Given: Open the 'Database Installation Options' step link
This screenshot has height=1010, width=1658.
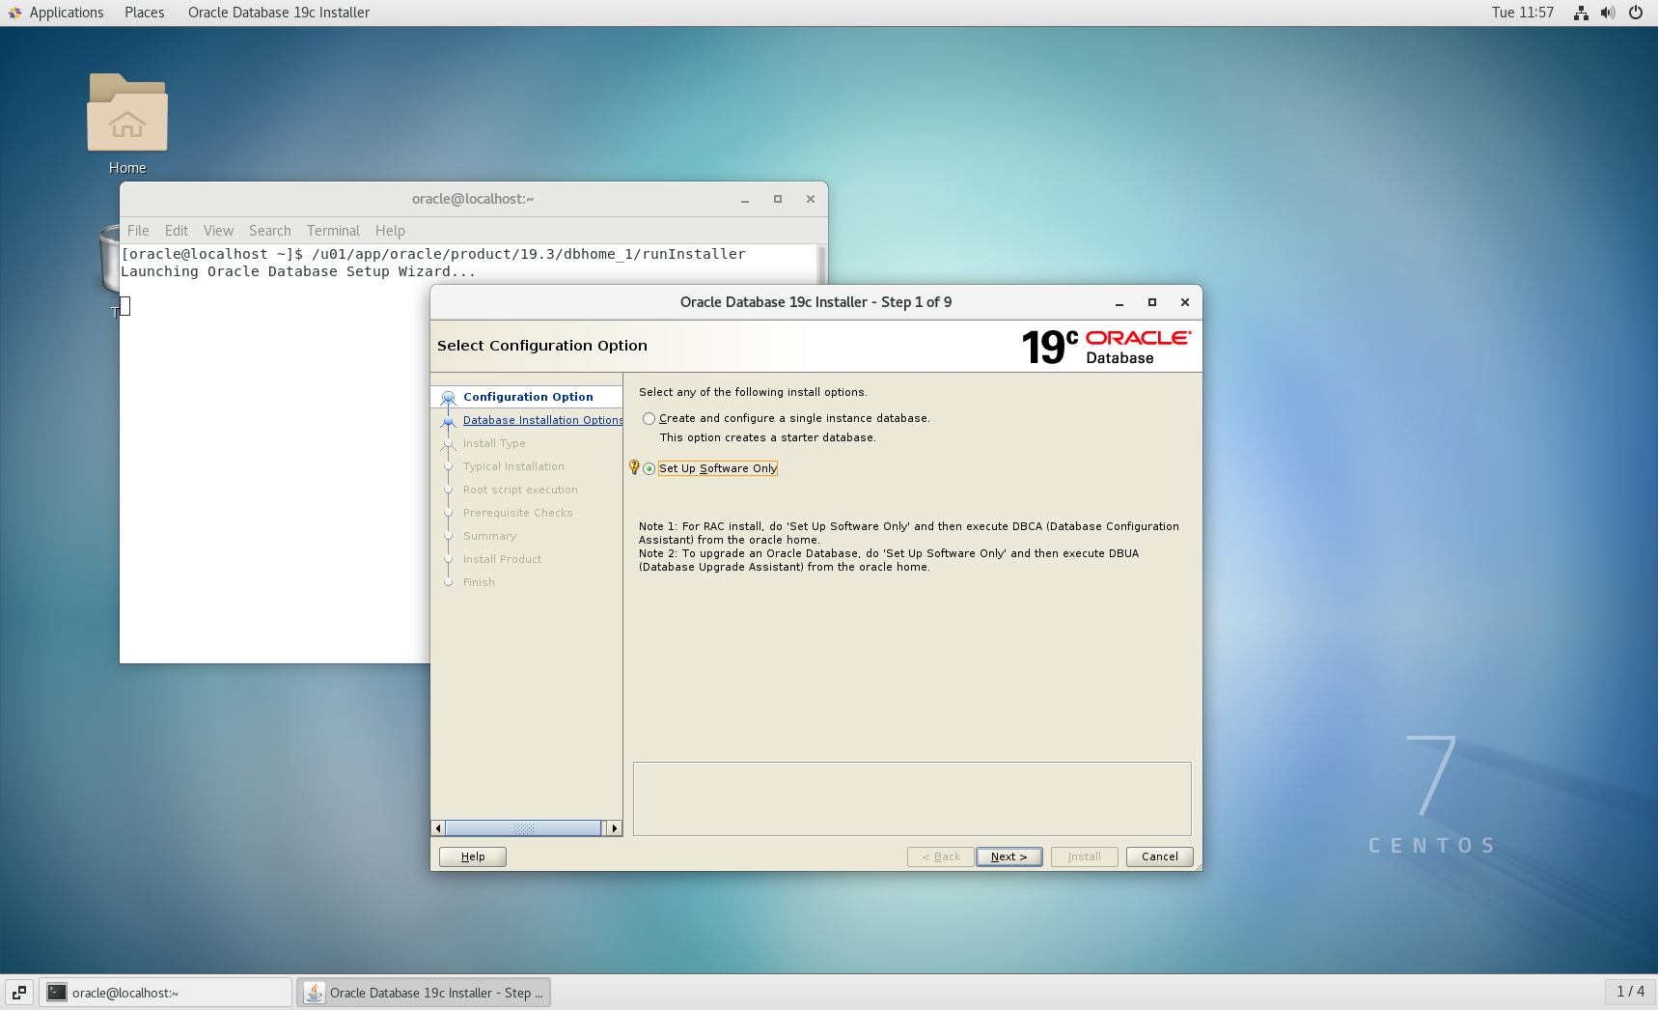Looking at the screenshot, I should click(x=543, y=420).
